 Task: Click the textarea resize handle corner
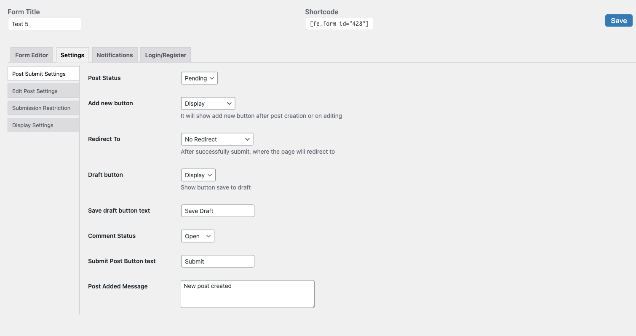[313, 306]
